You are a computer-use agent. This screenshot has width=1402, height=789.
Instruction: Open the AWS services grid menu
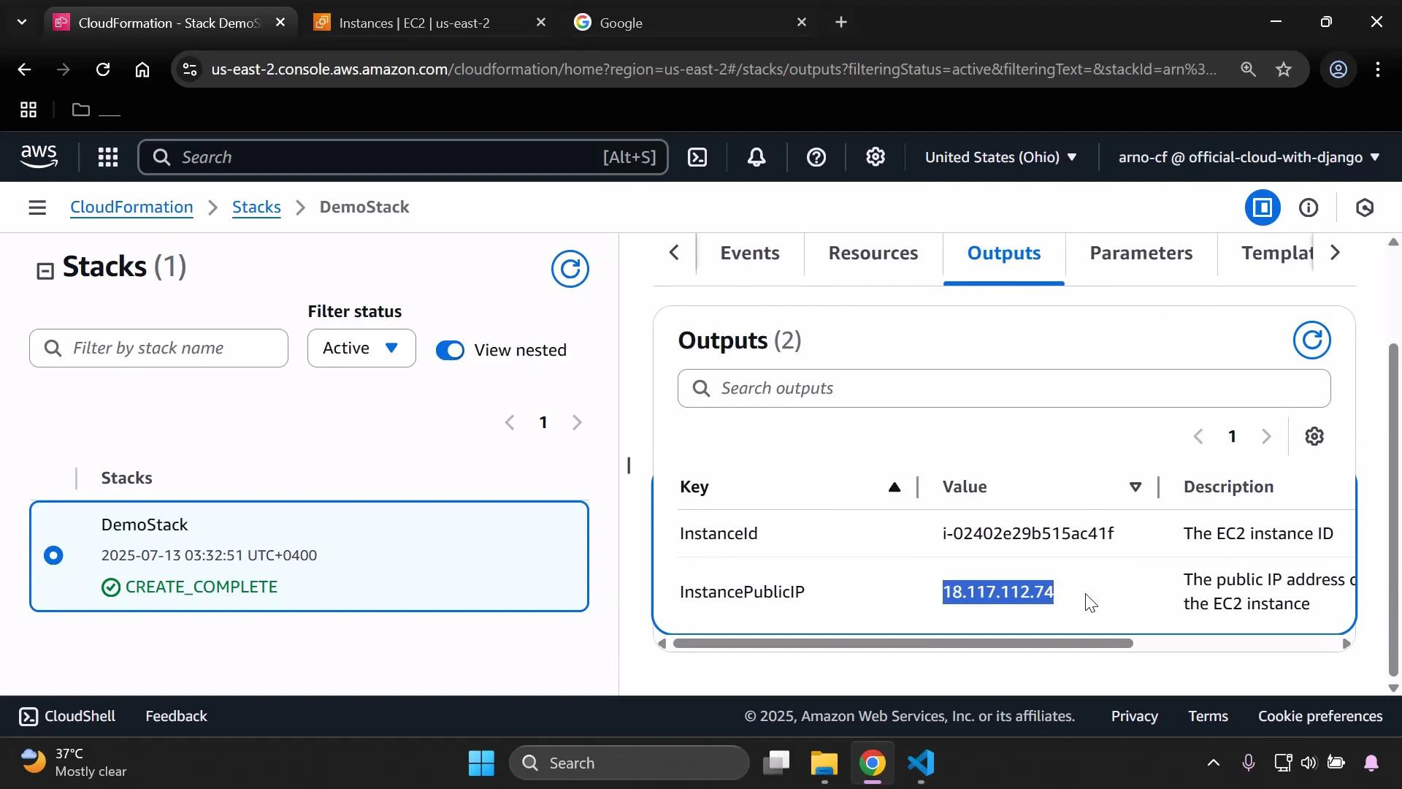click(107, 157)
